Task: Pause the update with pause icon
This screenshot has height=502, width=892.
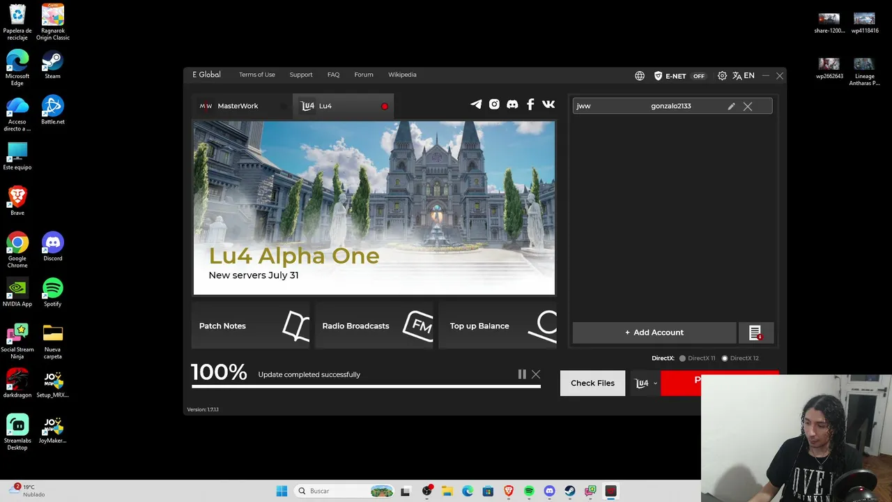Action: [x=522, y=374]
